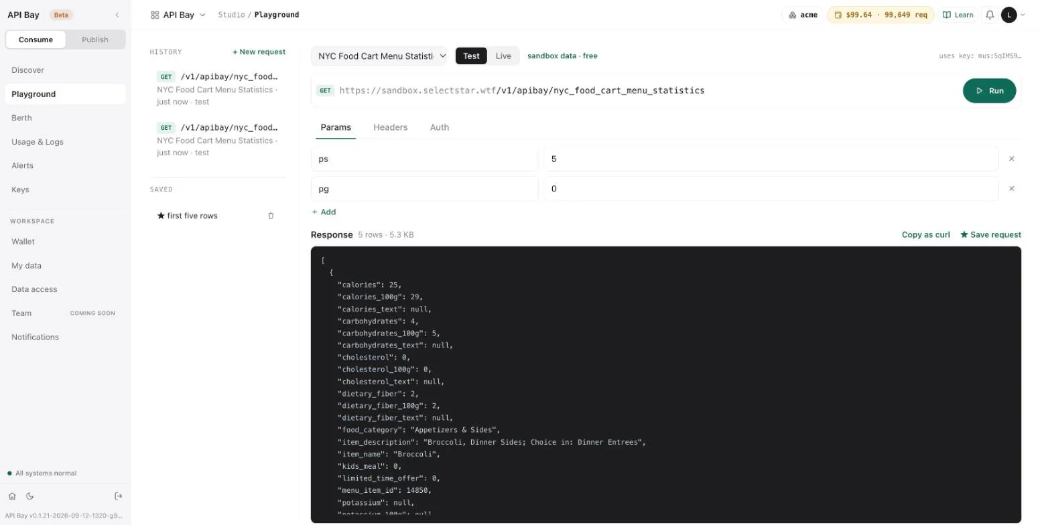Click the 'All systems normal' status
Screen dimensions: 1040x525
click(42, 473)
